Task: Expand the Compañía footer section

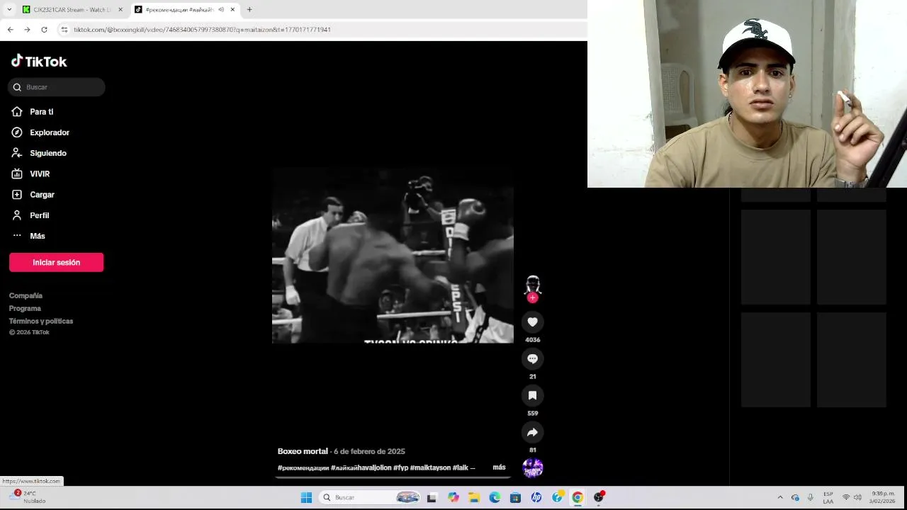Action: click(26, 295)
